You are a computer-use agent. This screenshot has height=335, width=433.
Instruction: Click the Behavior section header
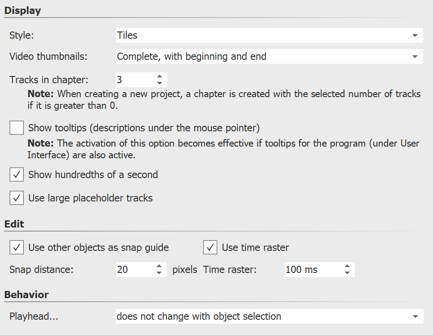(26, 295)
